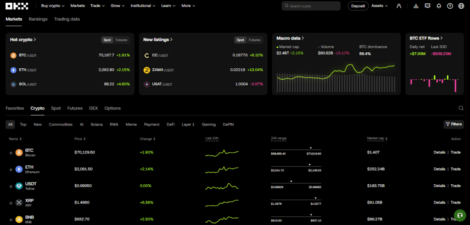The image size is (470, 225).
Task: Click the Macro data market cap chart
Action: coord(336,78)
